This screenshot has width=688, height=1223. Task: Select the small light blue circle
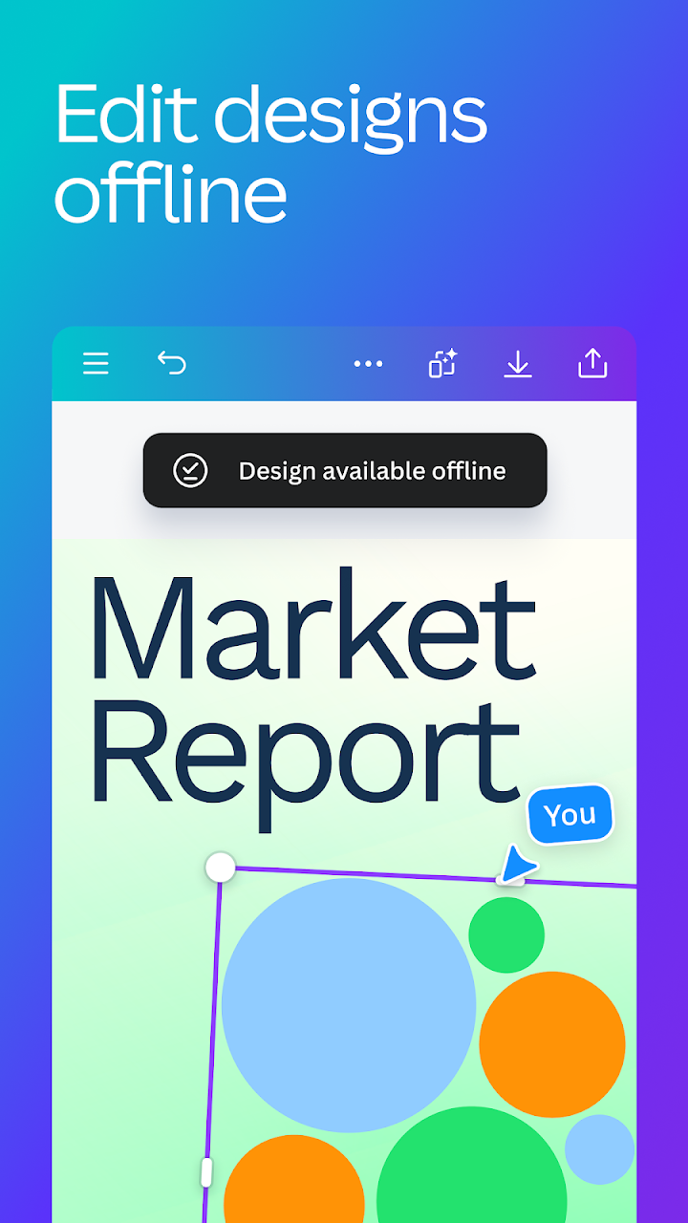pos(600,1149)
